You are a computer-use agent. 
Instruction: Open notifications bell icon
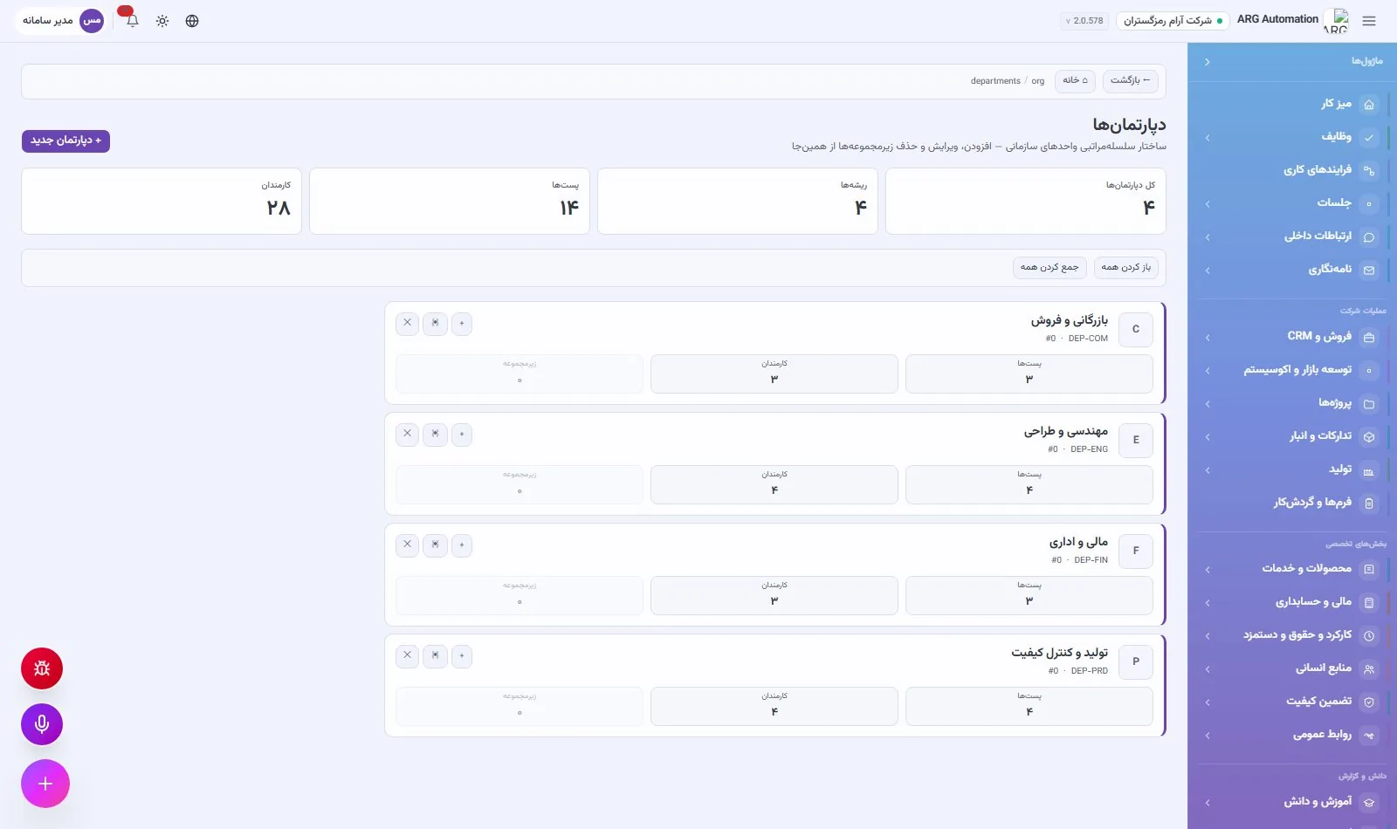(133, 21)
